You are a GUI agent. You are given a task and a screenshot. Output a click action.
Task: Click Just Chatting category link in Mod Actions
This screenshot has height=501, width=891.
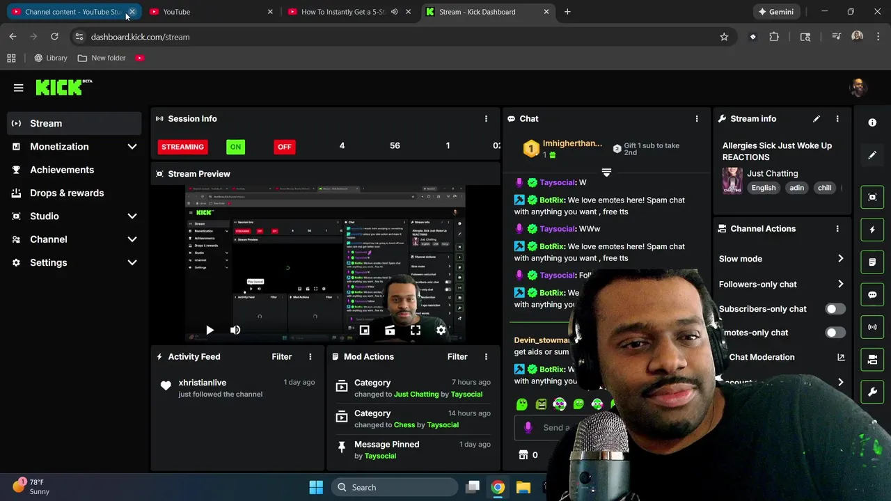point(416,395)
